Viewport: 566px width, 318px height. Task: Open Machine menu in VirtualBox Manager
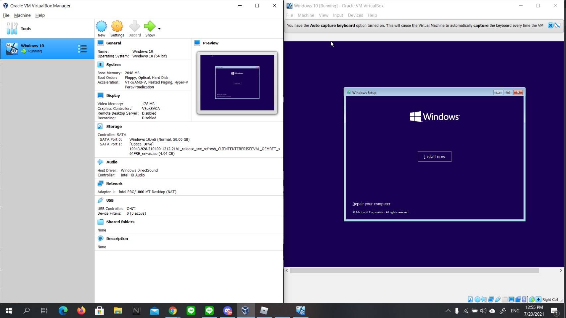(22, 15)
